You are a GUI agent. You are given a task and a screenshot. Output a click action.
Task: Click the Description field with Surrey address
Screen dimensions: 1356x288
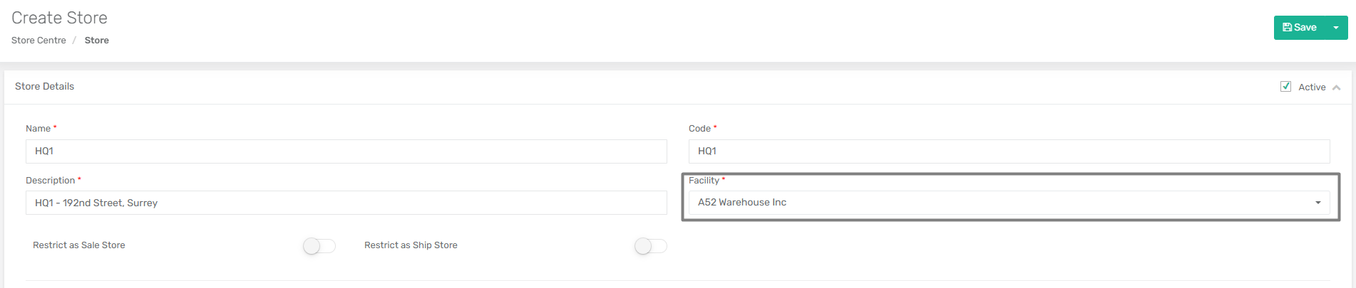(x=346, y=203)
